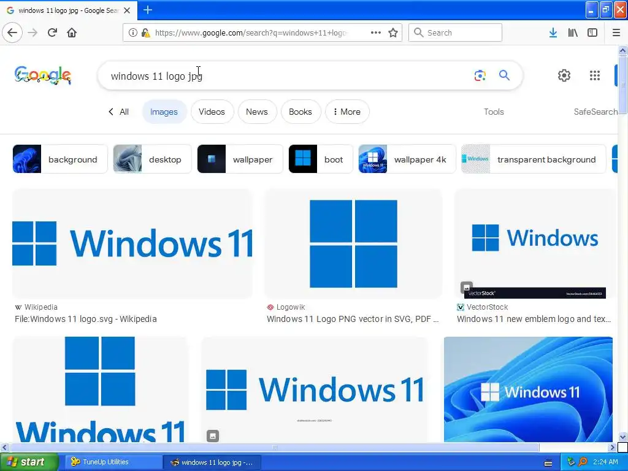Reload the current page
The width and height of the screenshot is (628, 471).
[x=53, y=33]
